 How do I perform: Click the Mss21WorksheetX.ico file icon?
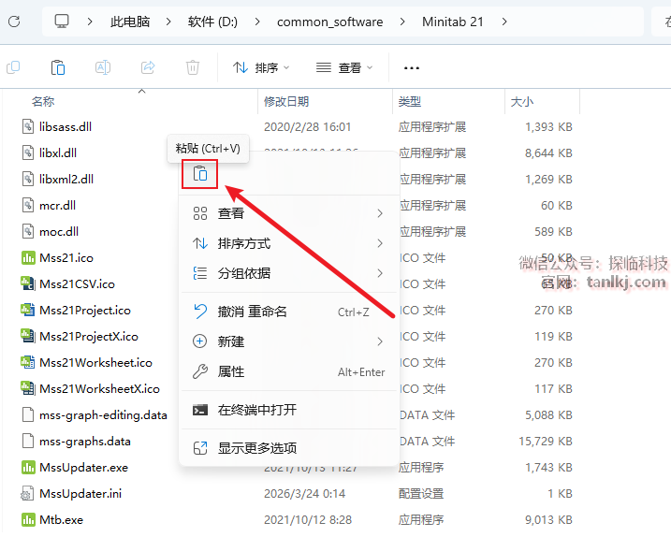(28, 388)
